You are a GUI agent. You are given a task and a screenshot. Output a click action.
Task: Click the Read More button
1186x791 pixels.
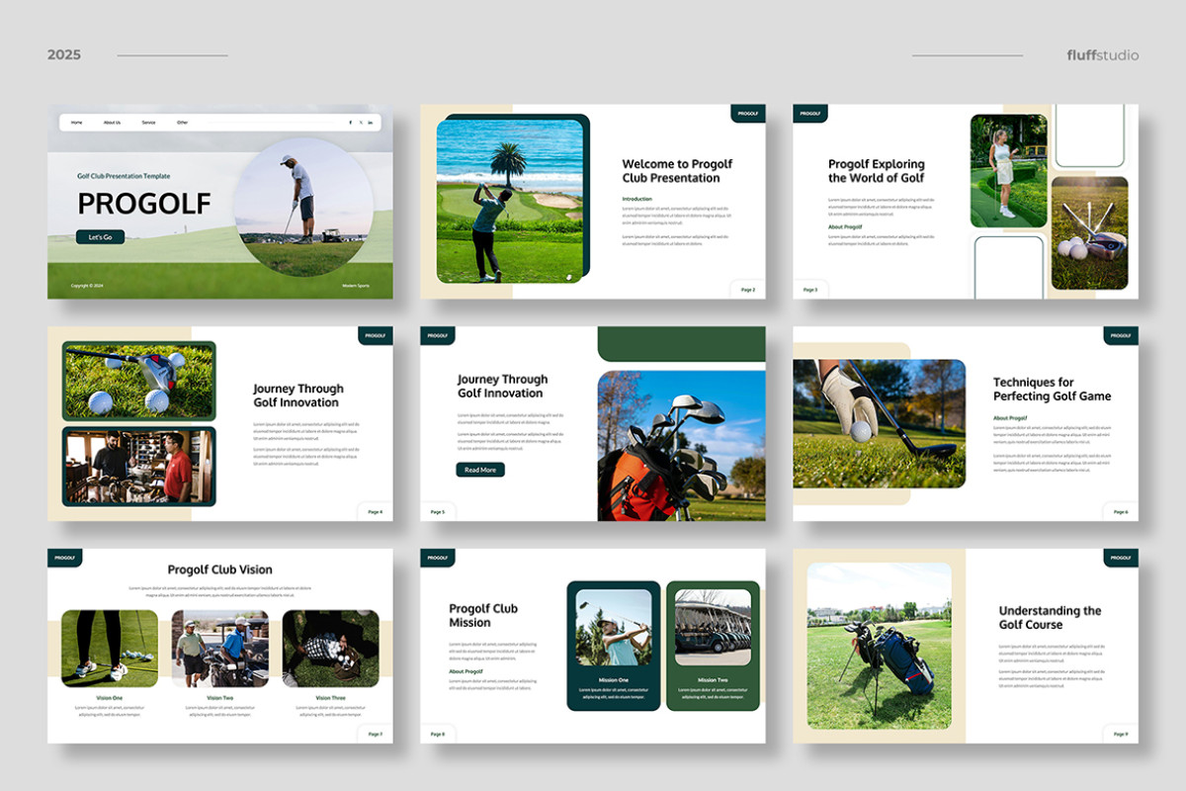coord(479,470)
